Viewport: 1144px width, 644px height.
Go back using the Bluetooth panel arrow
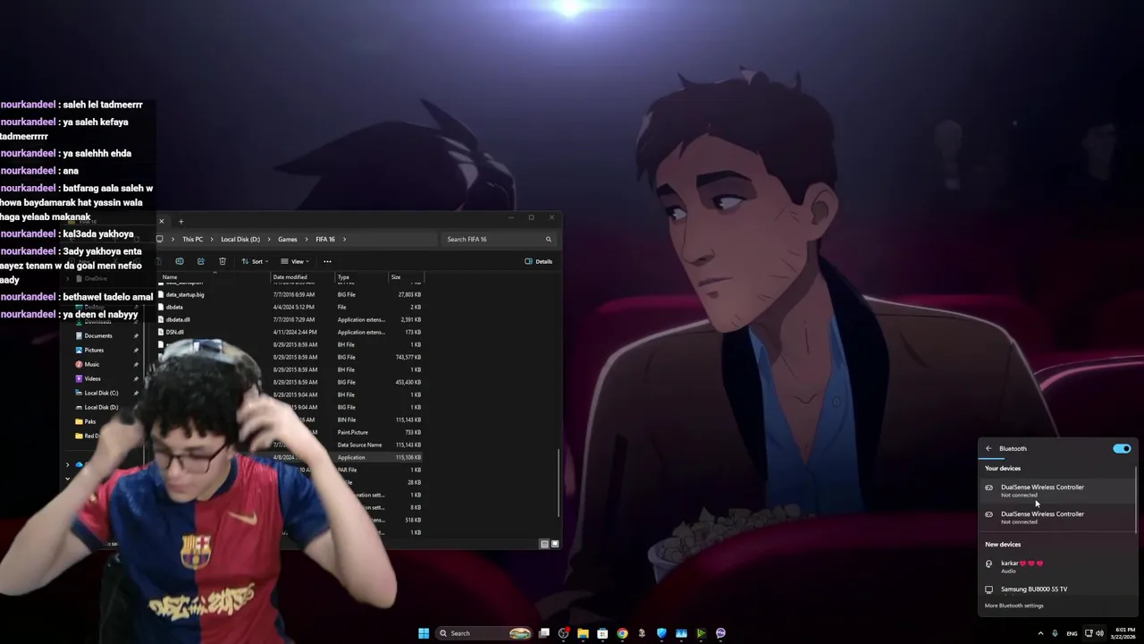(x=988, y=448)
